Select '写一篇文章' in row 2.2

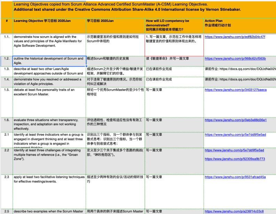[x=174, y=161]
